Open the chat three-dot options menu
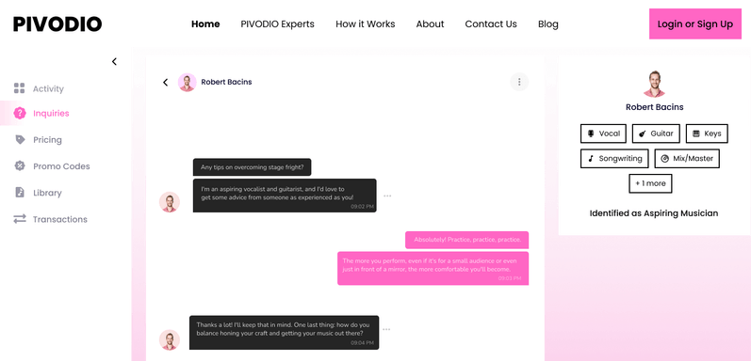This screenshot has height=361, width=751. click(x=519, y=82)
